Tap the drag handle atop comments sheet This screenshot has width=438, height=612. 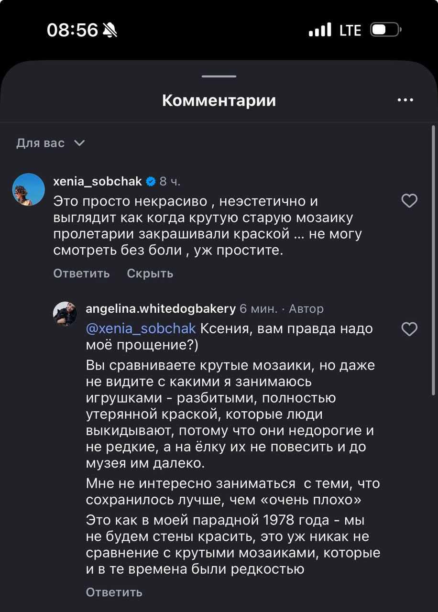[x=219, y=76]
